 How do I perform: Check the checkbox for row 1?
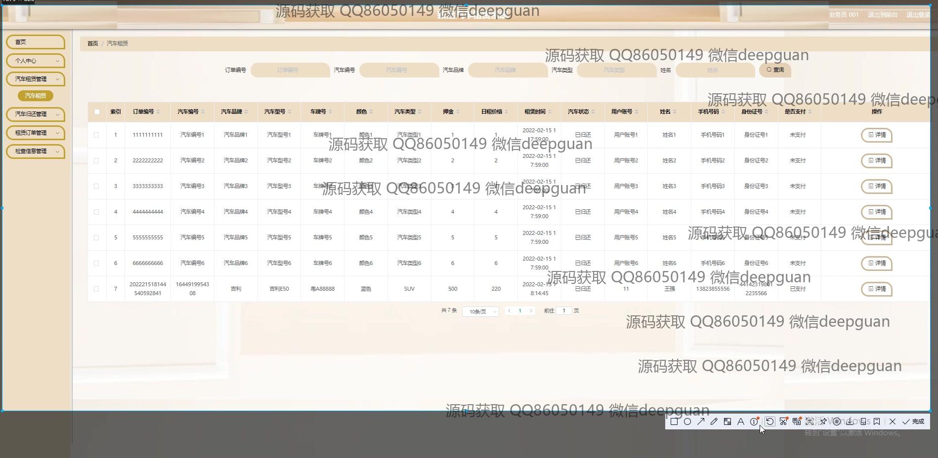tap(96, 135)
